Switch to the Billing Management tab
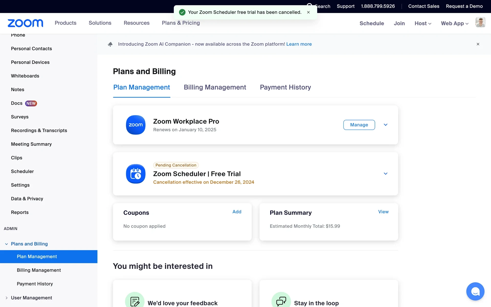This screenshot has height=307, width=491. [215, 87]
